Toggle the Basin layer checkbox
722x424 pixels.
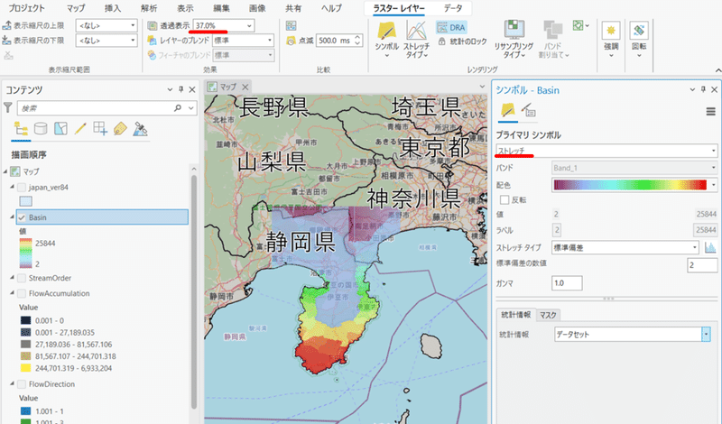click(x=22, y=217)
